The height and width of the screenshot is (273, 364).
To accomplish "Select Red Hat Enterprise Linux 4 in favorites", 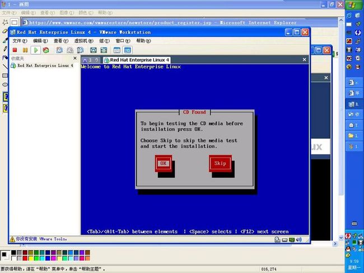I will click(42, 65).
